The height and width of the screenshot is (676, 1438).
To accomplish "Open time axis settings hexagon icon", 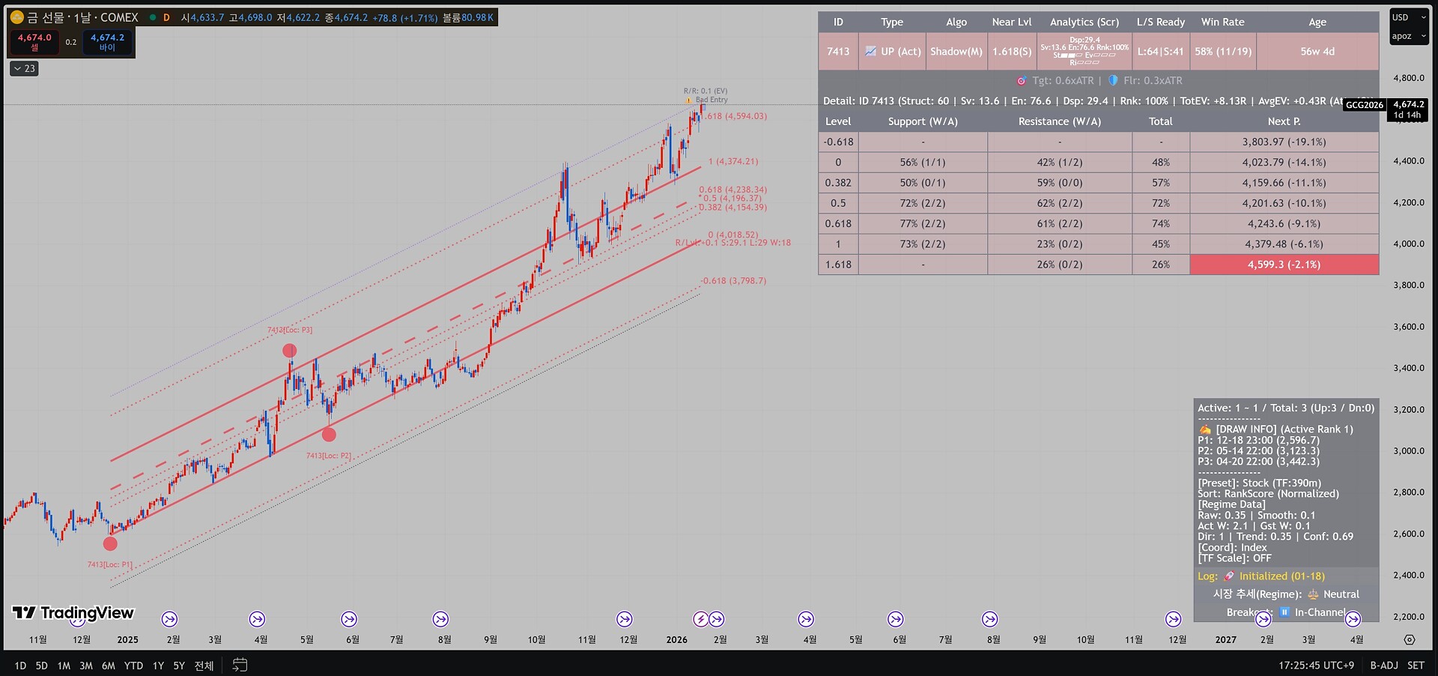I will (x=1410, y=640).
